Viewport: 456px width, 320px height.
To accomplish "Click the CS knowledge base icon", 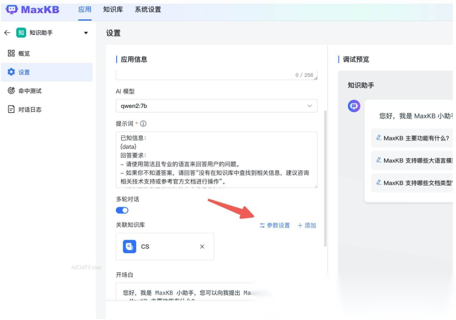I will coord(129,247).
